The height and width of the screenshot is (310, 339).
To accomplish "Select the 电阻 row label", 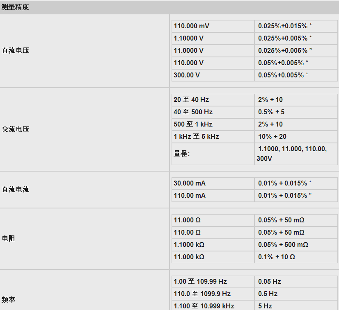I will click(9, 238).
